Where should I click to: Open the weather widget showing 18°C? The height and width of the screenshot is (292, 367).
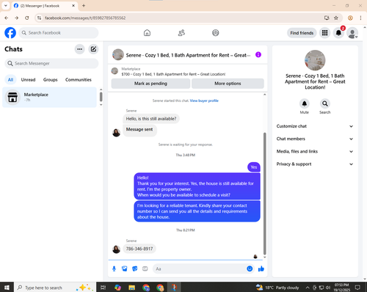click(x=277, y=288)
